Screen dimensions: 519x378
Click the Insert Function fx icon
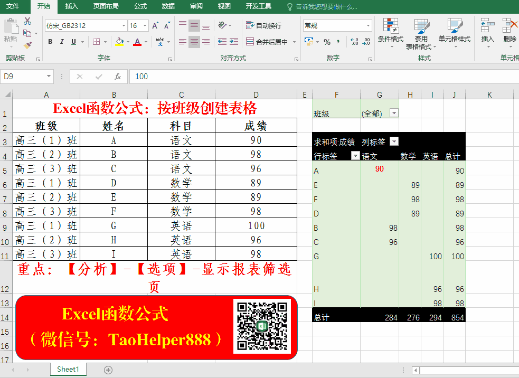point(118,77)
